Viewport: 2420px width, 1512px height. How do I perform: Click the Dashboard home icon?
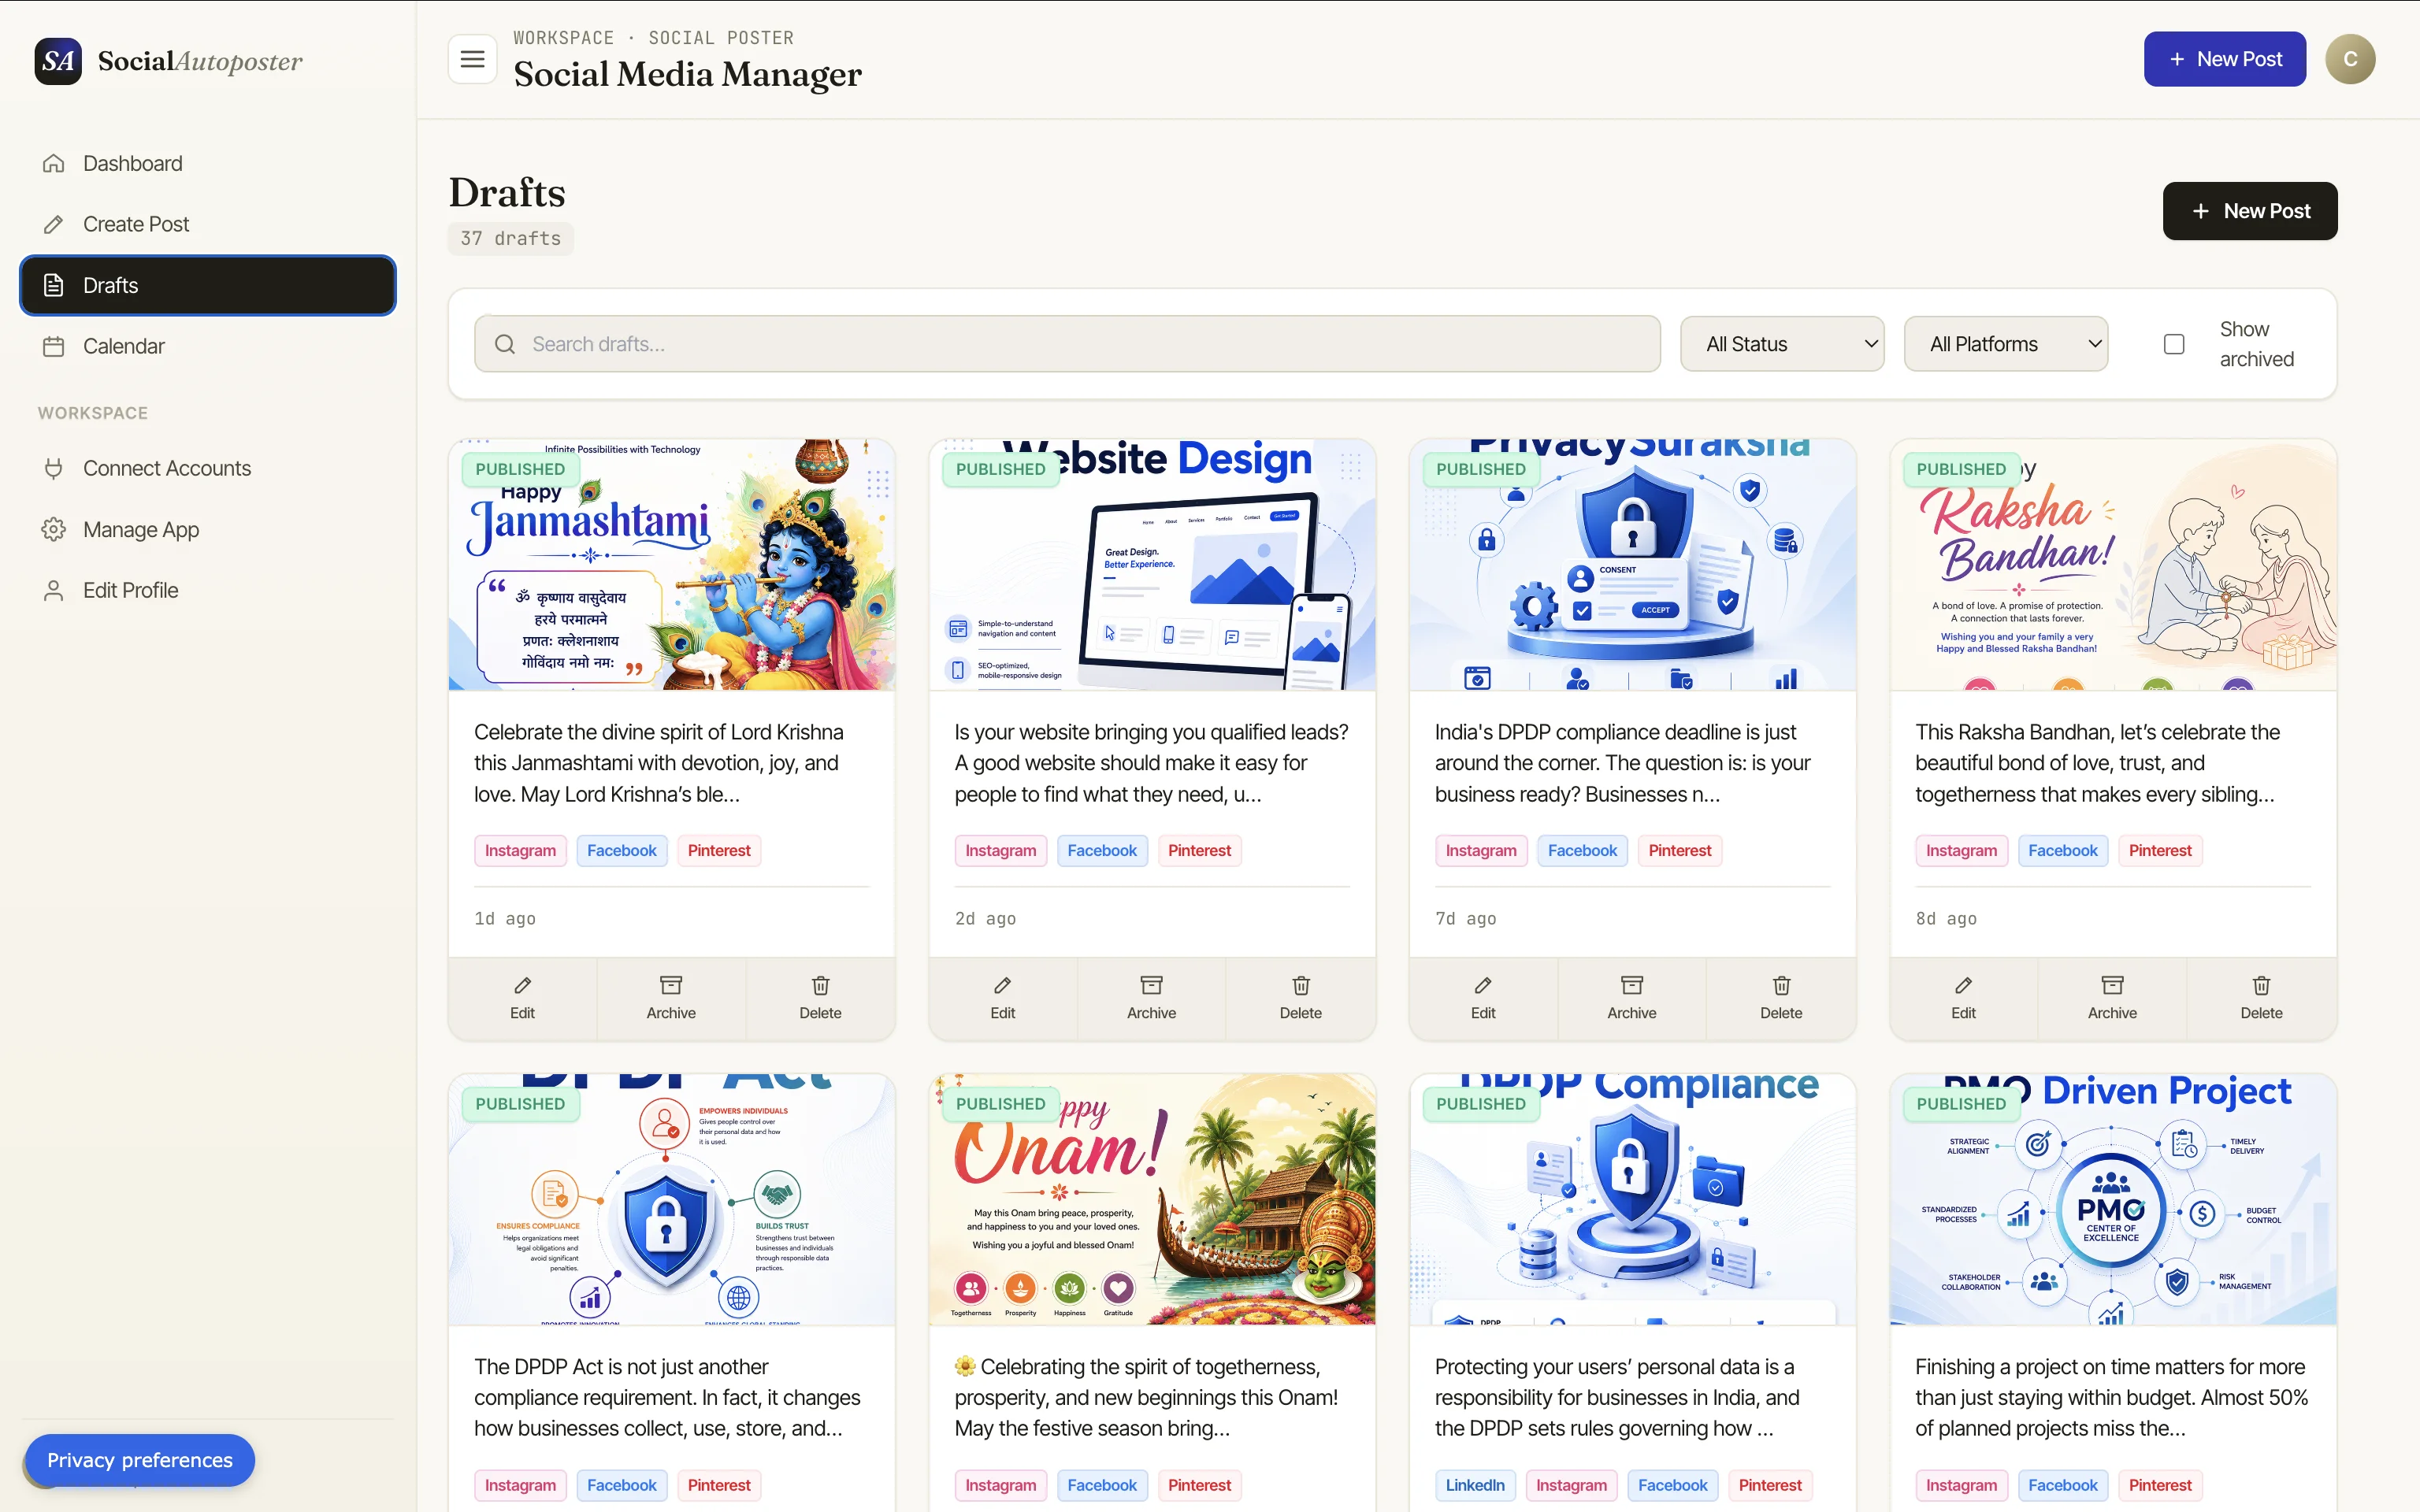point(54,163)
